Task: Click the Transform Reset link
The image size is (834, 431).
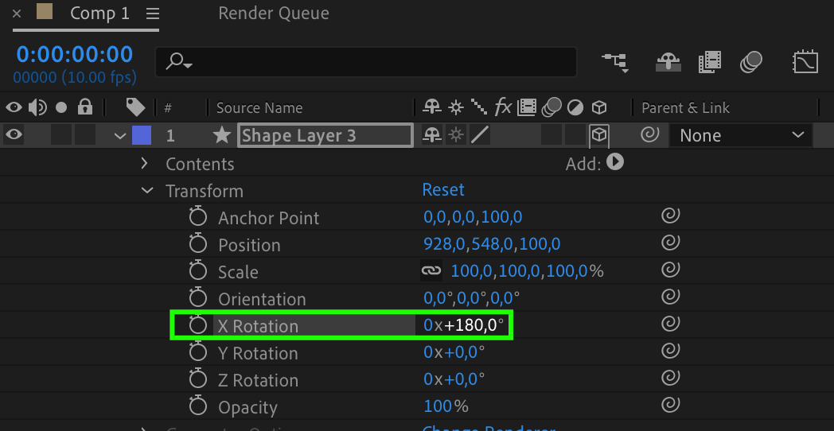Action: point(443,190)
